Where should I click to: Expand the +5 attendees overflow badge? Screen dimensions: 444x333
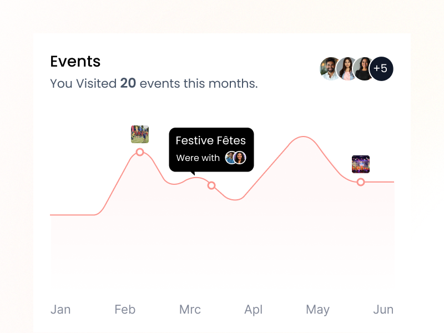pyautogui.click(x=381, y=68)
